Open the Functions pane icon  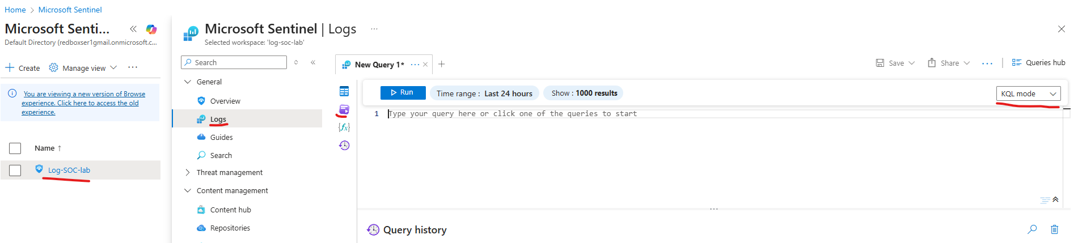344,127
